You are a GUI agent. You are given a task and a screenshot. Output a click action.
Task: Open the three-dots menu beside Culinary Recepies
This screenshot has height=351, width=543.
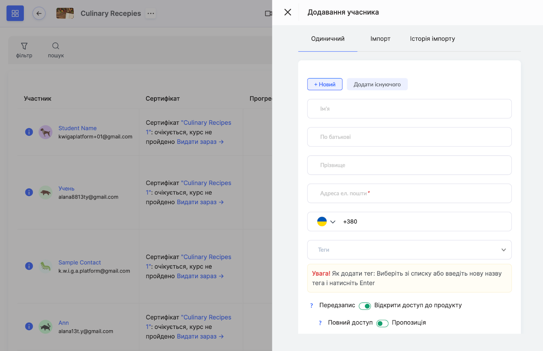click(151, 14)
